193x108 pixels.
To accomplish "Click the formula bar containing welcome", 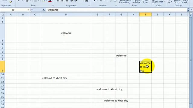I will click(117, 10).
